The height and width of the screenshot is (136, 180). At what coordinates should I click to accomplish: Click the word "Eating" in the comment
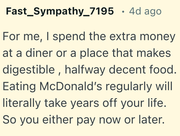19,87
